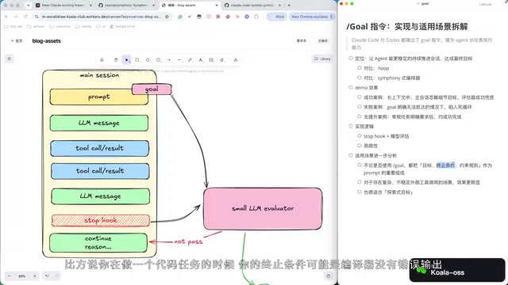508x285 pixels.
Task: Open a new browser tab
Action: 289,6
